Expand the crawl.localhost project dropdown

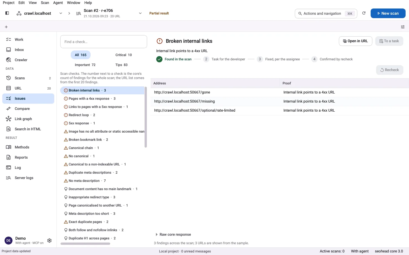61,13
